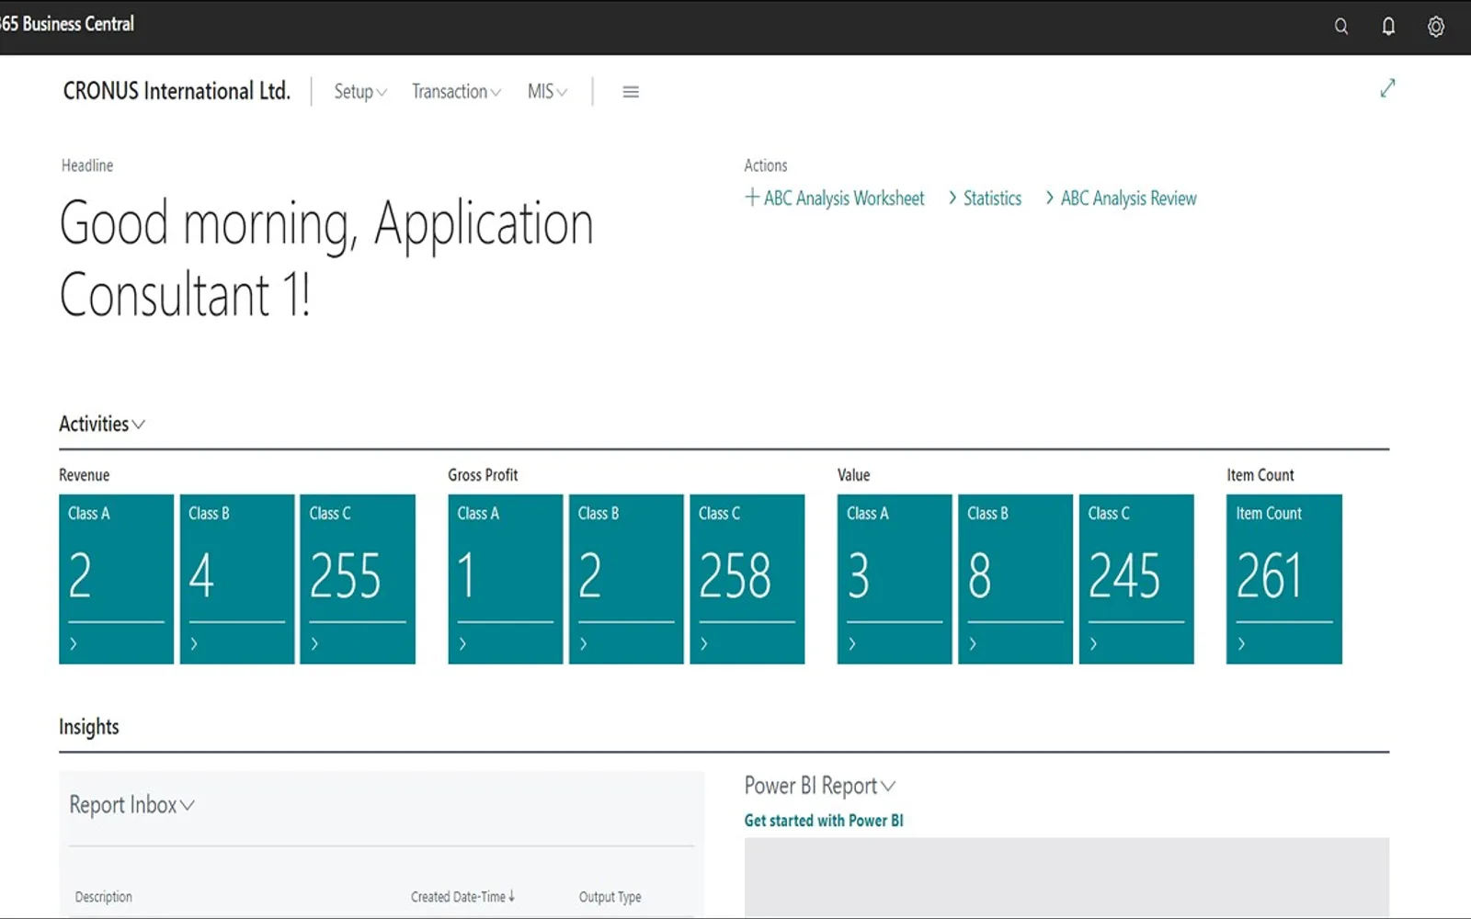Open the notifications bell icon
Screen dimensions: 1471x919
pos(1388,27)
